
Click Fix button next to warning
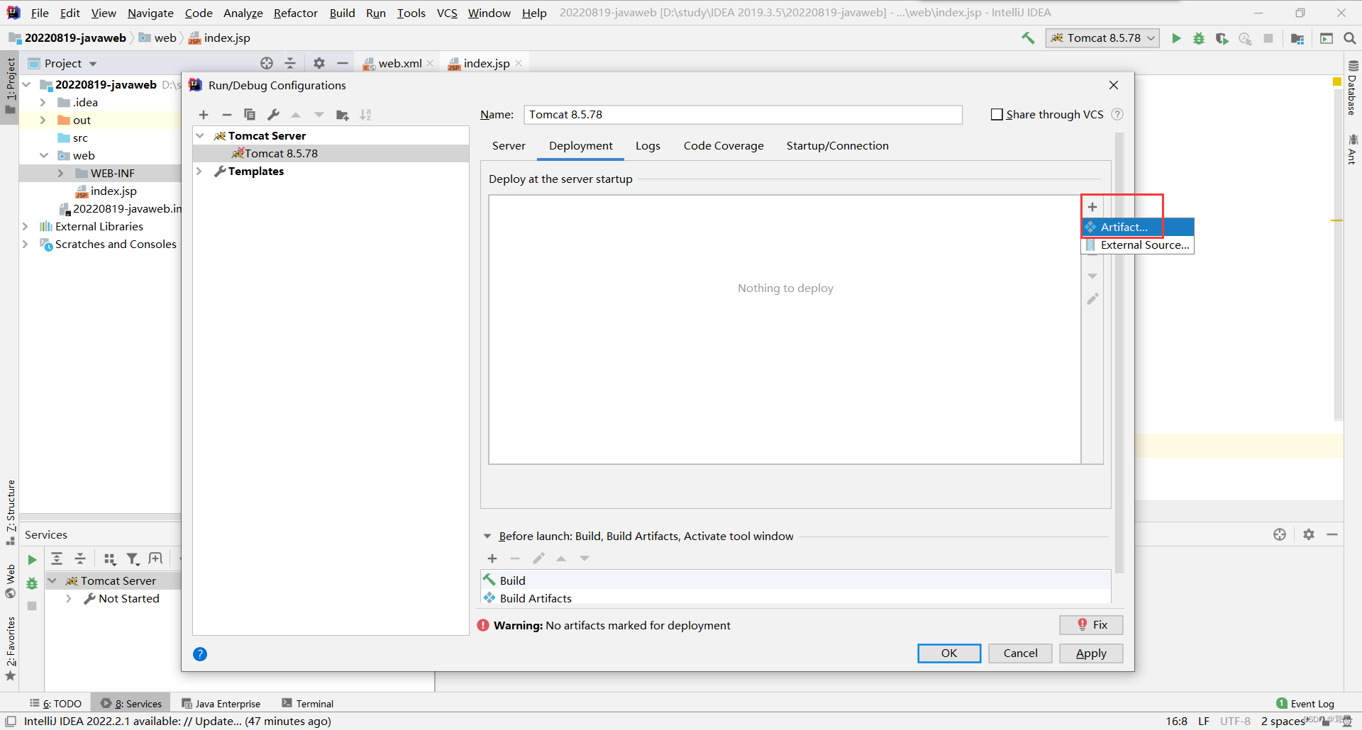pos(1091,624)
